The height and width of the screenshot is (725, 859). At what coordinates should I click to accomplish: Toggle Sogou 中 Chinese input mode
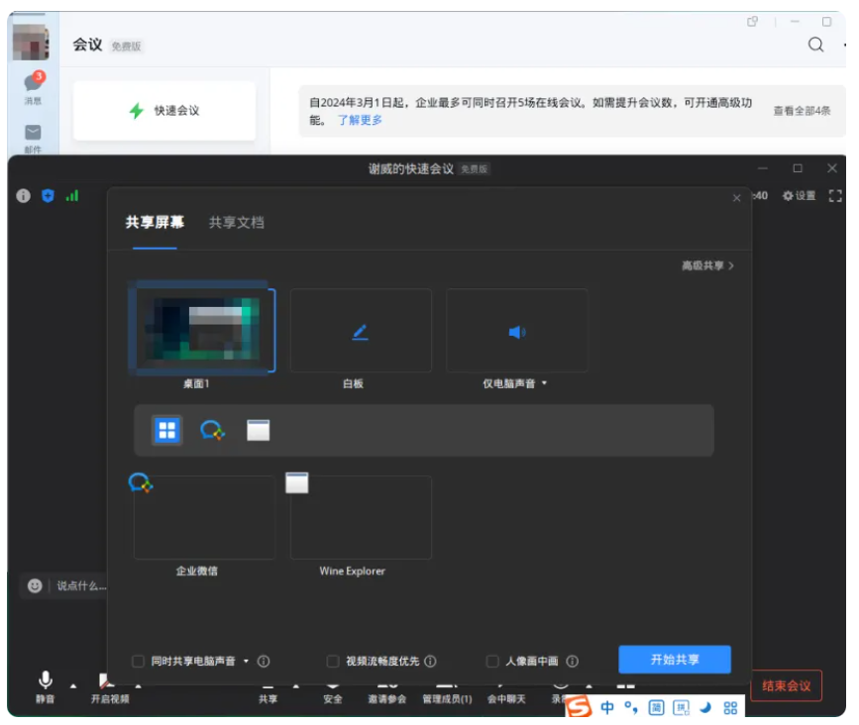[607, 707]
